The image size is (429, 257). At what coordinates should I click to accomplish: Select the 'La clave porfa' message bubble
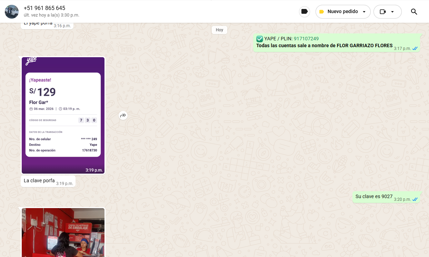tap(39, 181)
